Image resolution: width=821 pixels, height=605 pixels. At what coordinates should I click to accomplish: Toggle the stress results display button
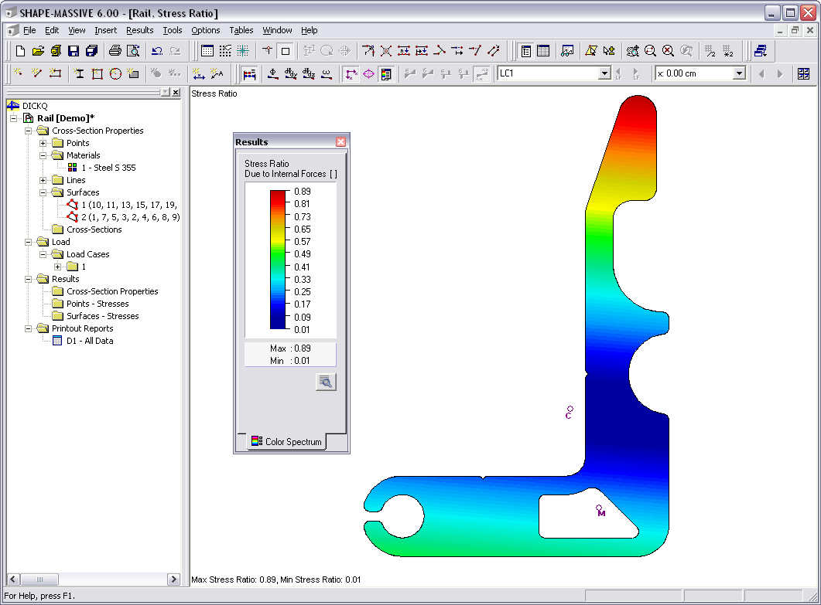(250, 73)
